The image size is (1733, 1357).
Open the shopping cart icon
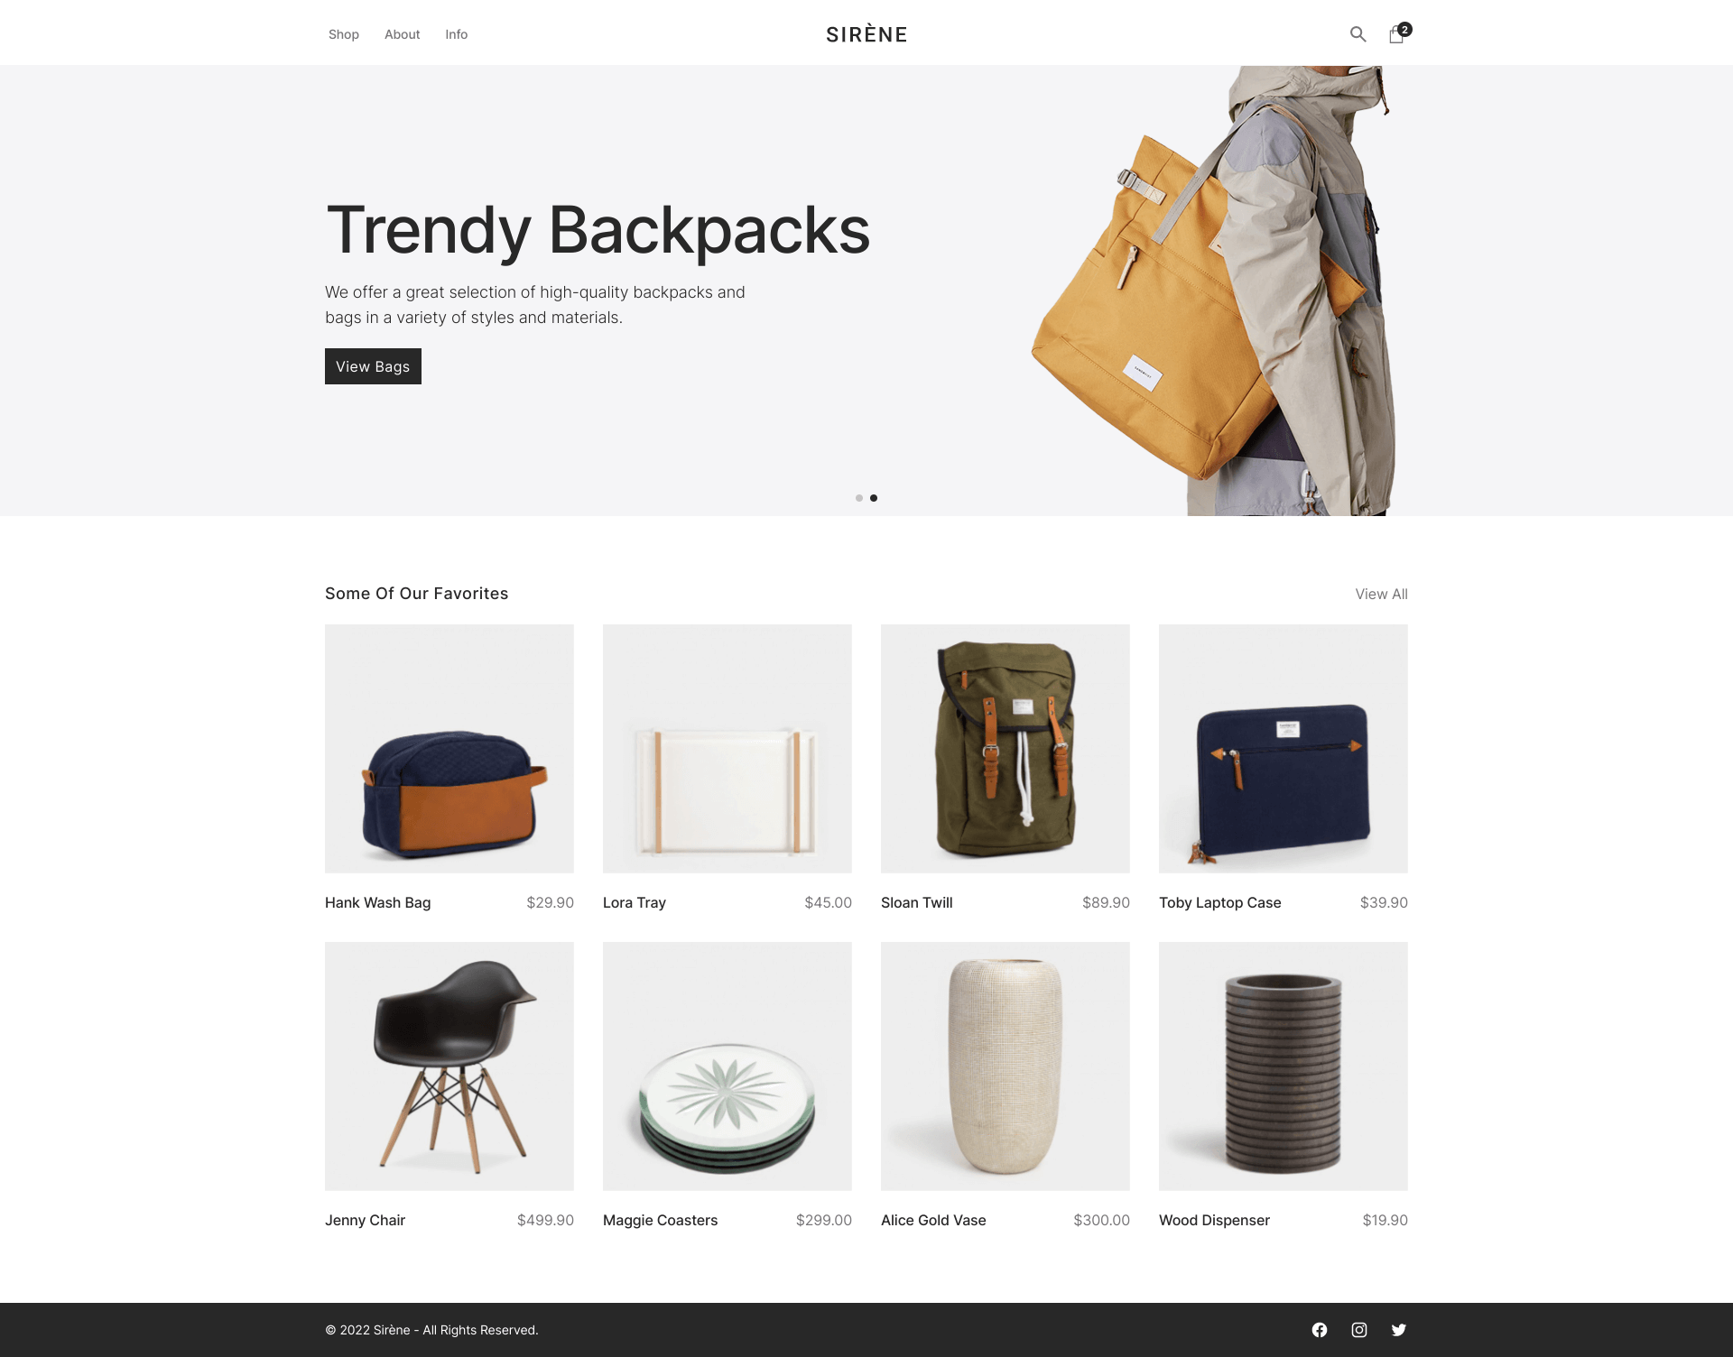point(1395,32)
